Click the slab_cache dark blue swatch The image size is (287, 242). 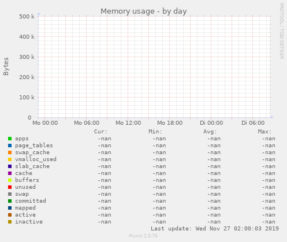pos(10,166)
